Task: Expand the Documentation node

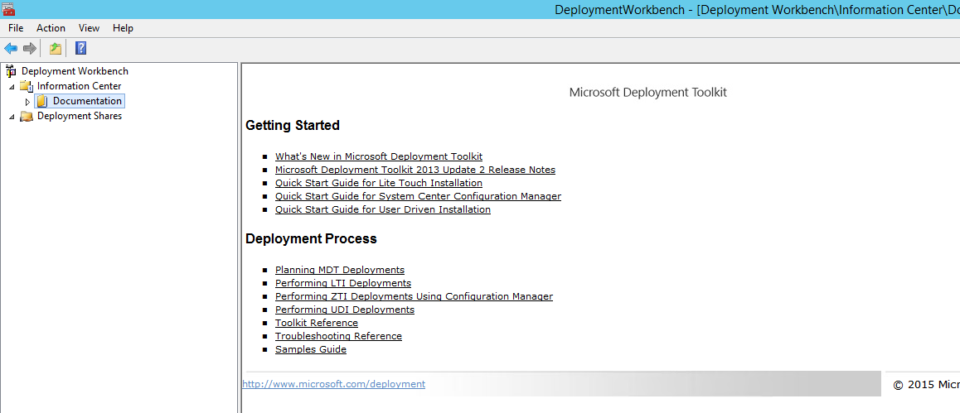Action: coord(27,102)
